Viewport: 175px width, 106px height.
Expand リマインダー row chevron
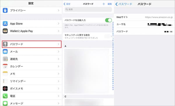pyautogui.click(x=59, y=81)
